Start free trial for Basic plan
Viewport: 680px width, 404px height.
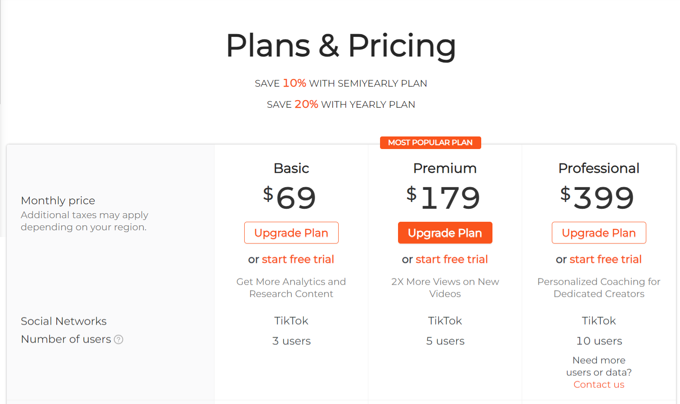click(297, 259)
